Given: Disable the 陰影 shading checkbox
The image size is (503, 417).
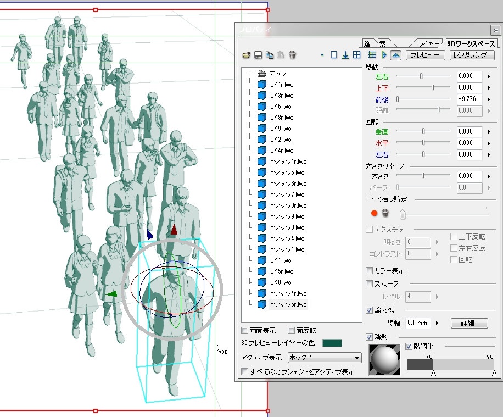Looking at the screenshot, I should click(370, 337).
